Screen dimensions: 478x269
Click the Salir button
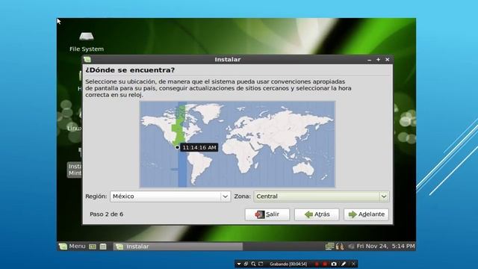click(x=267, y=214)
